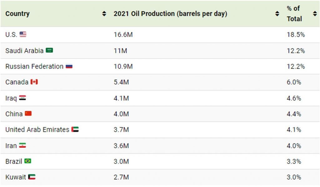This screenshot has width=320, height=187.
Task: Click the Country column header
Action: tap(17, 14)
